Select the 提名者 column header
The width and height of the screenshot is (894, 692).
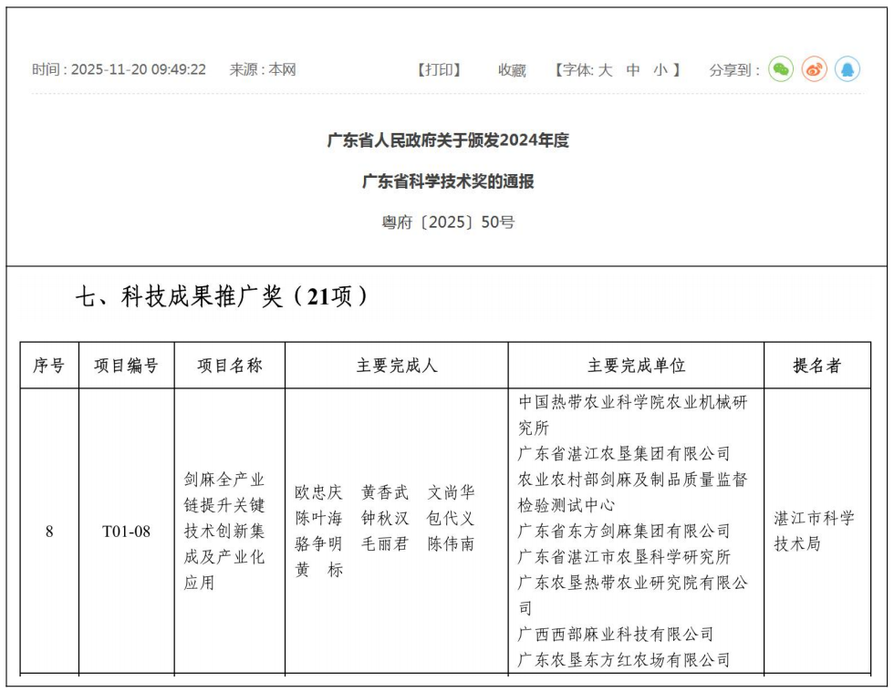816,366
